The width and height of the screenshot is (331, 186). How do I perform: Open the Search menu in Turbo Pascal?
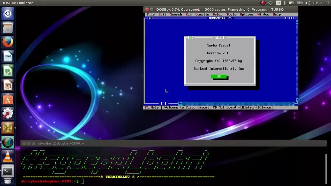176,14
